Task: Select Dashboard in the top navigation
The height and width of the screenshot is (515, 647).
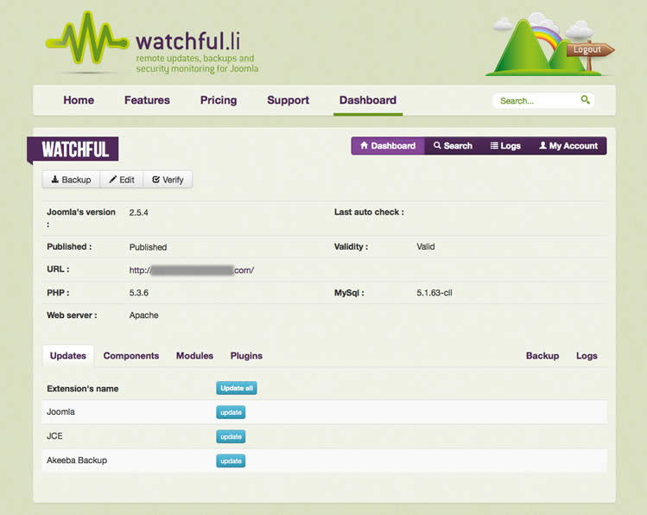Action: coord(368,100)
